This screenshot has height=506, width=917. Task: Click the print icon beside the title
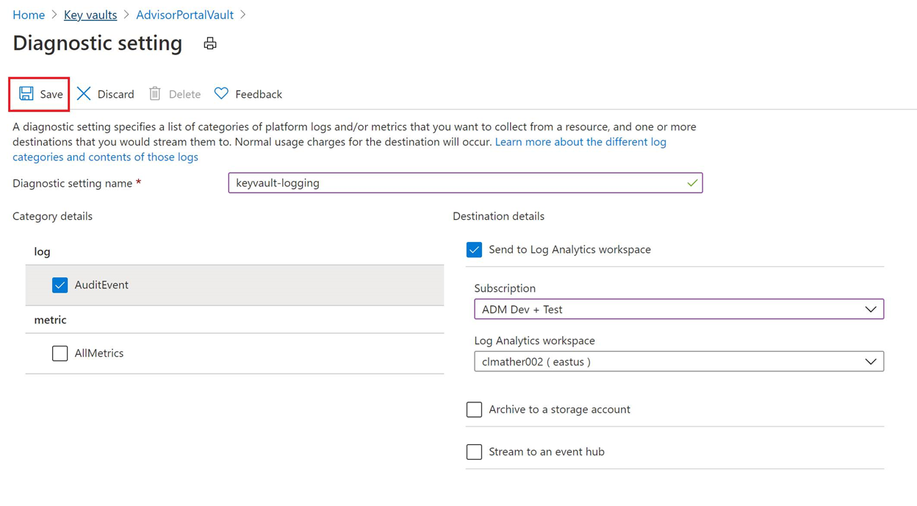pos(210,44)
